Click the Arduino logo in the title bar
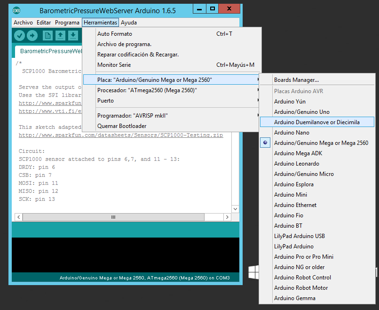This screenshot has height=310, width=379. (16, 10)
